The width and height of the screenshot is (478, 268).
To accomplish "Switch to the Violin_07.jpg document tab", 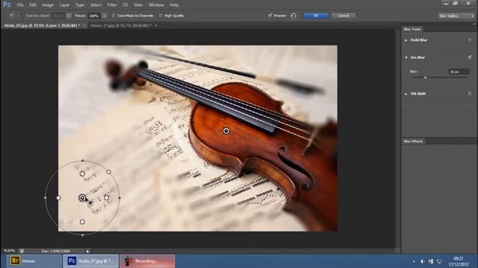I will tap(42, 25).
